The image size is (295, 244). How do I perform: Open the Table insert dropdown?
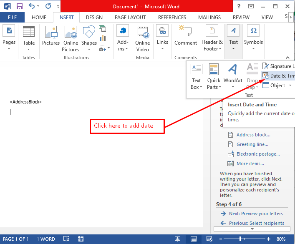[x=29, y=38]
